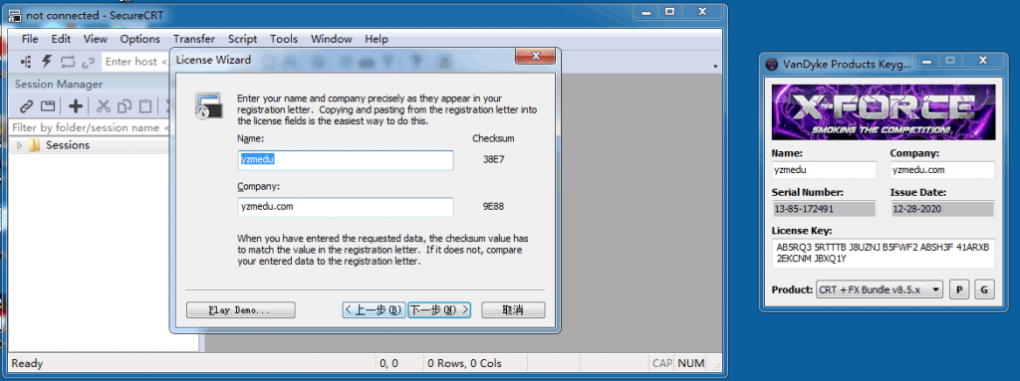This screenshot has height=381, width=1020.
Task: Open the Window menu
Action: point(331,39)
